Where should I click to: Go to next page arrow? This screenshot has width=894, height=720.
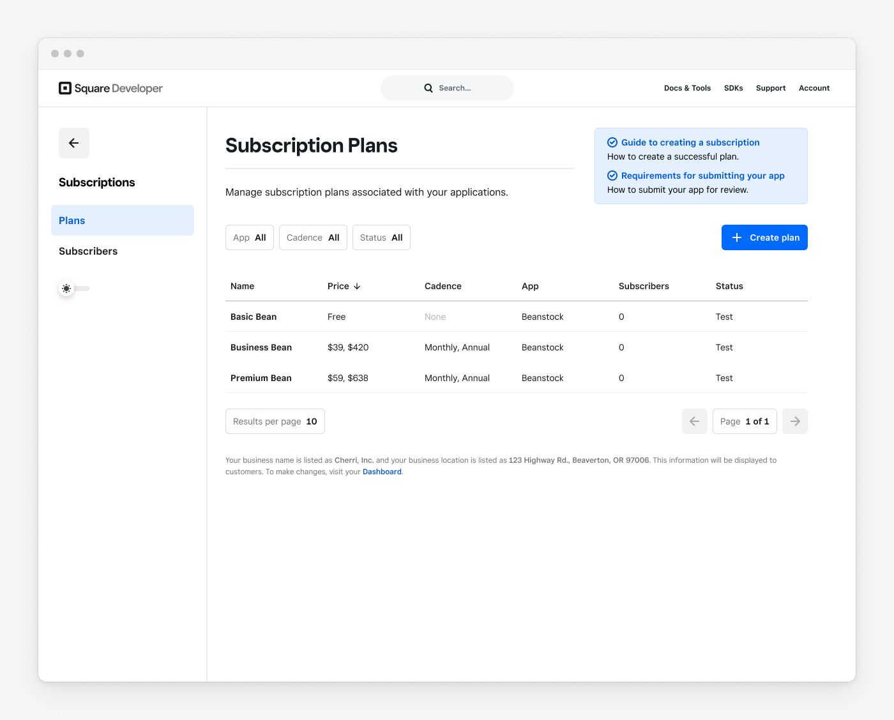(795, 421)
